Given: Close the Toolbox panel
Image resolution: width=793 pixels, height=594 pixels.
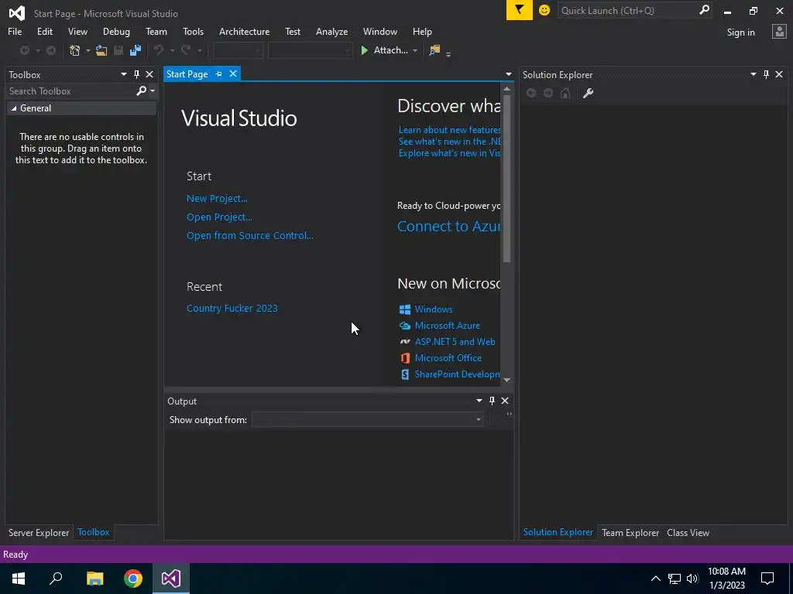Looking at the screenshot, I should coord(149,75).
